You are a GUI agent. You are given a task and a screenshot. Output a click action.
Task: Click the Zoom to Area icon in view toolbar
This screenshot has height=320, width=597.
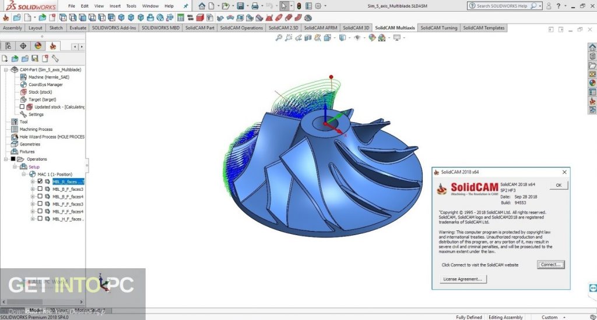[289, 38]
